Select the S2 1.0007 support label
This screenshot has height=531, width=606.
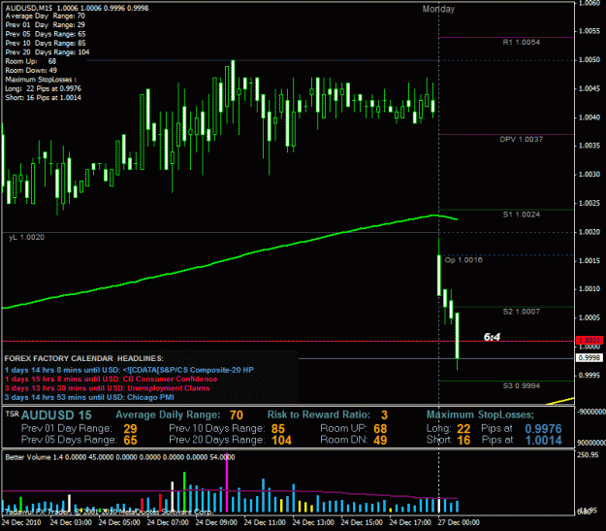click(521, 312)
